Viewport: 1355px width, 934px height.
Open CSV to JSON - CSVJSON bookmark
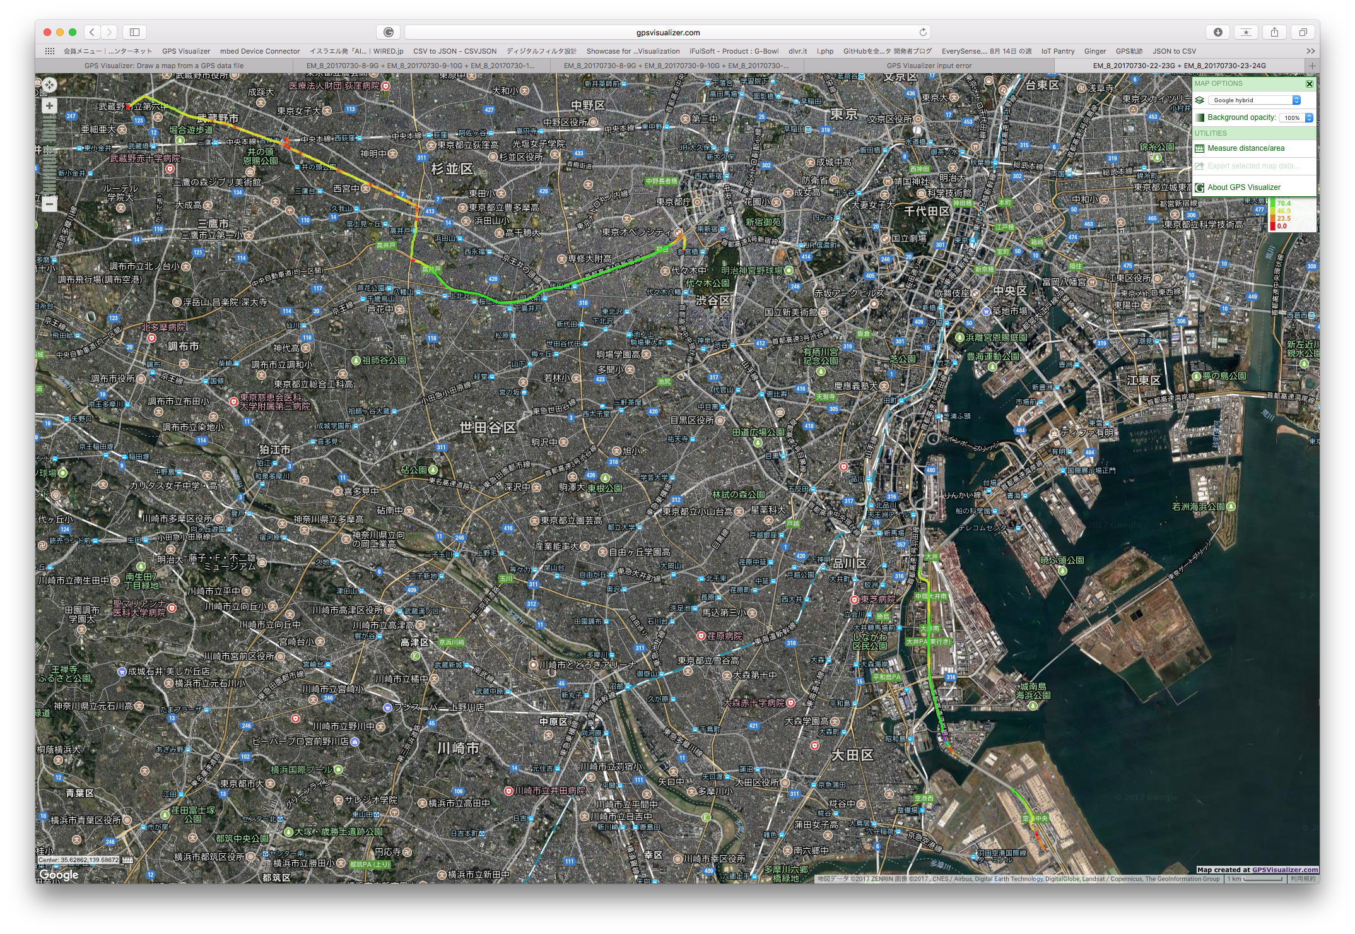click(455, 51)
